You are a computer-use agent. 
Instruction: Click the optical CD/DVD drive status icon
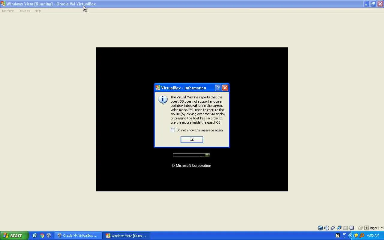coord(327,228)
